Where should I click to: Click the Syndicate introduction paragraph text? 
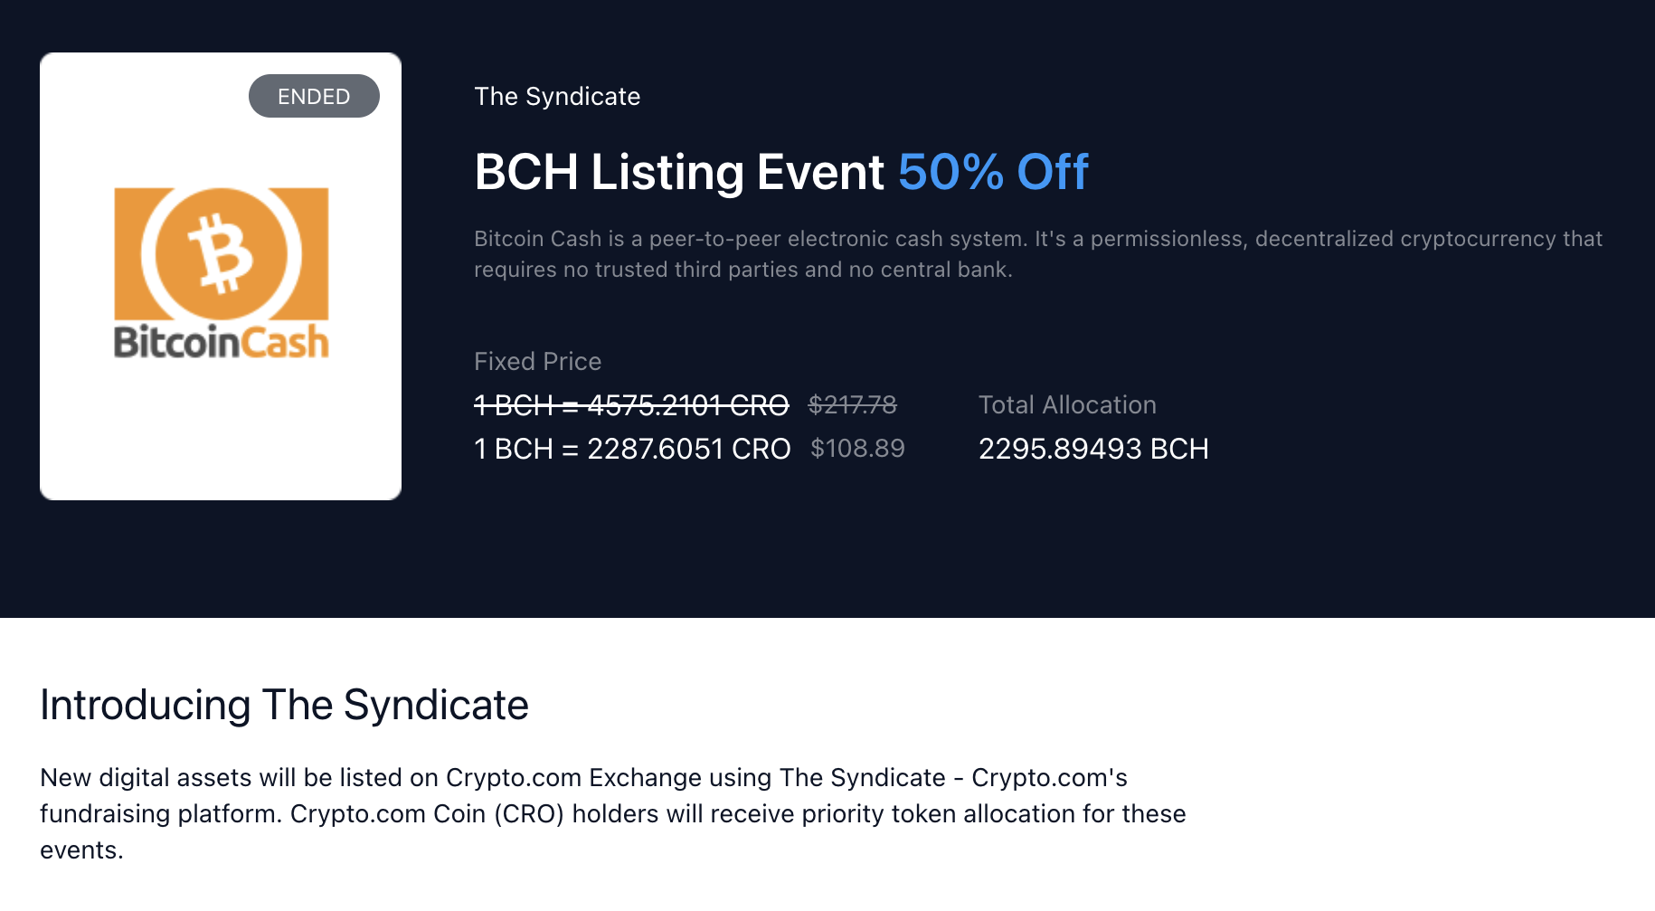click(x=613, y=813)
